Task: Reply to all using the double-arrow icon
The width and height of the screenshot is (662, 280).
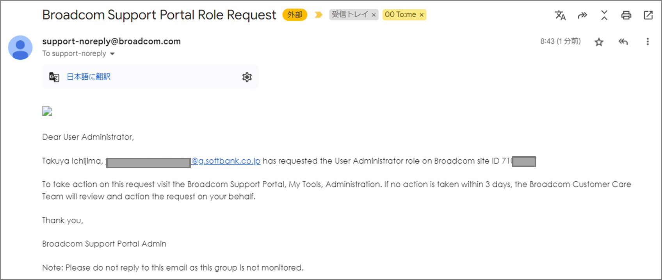Action: click(623, 41)
